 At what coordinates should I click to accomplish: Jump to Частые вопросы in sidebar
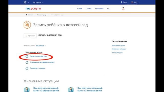[117, 53]
